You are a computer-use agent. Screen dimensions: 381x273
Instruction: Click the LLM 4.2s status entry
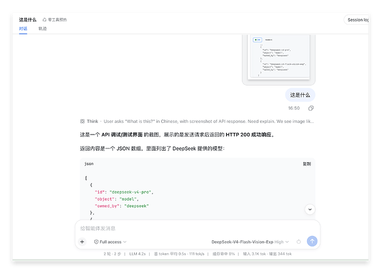coord(137,254)
